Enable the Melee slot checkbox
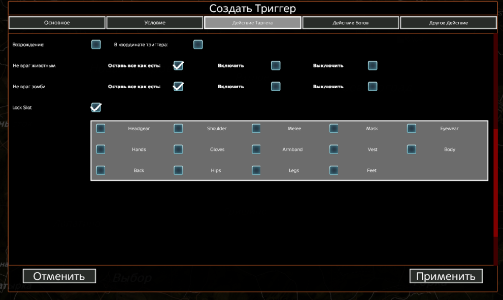The image size is (503, 300). [256, 129]
